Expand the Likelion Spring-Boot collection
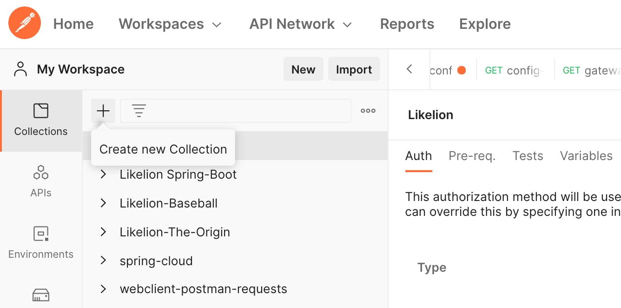621x308 pixels. point(104,174)
